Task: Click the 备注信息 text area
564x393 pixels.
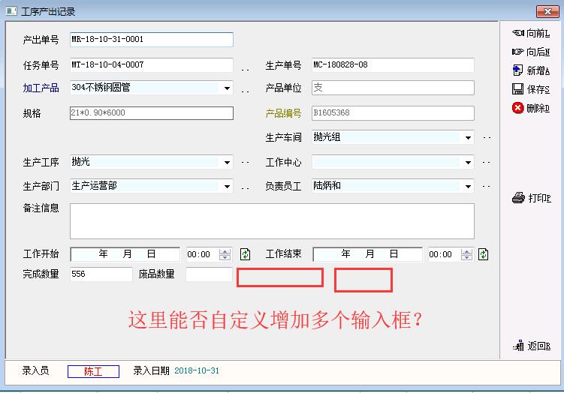Action: pyautogui.click(x=272, y=221)
